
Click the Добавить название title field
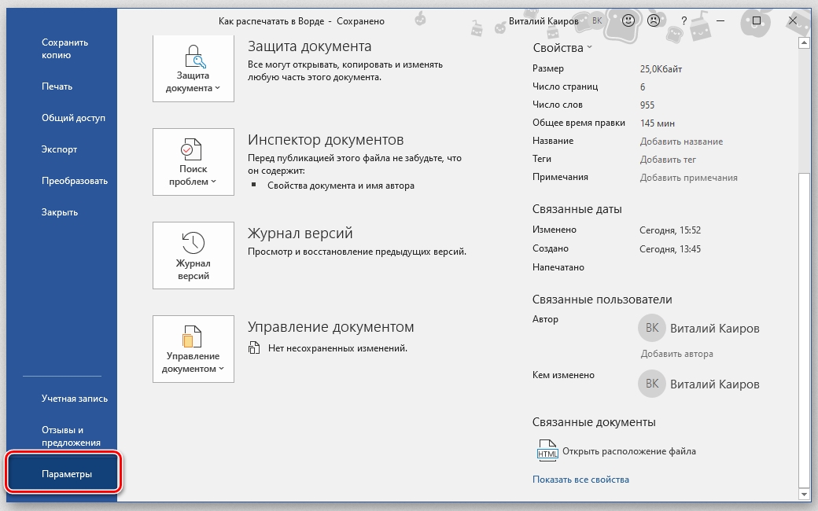[x=681, y=142]
